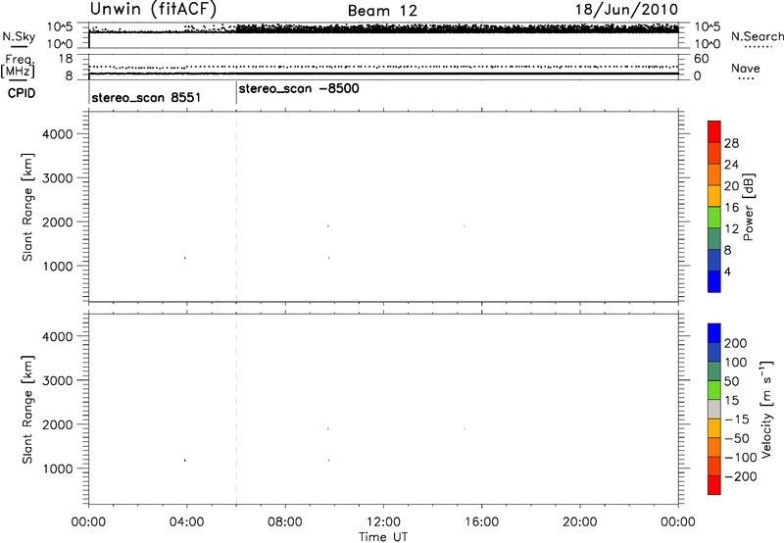Click the teal 8–12 dB Power colorbar segment
The image size is (784, 543).
[x=714, y=238]
